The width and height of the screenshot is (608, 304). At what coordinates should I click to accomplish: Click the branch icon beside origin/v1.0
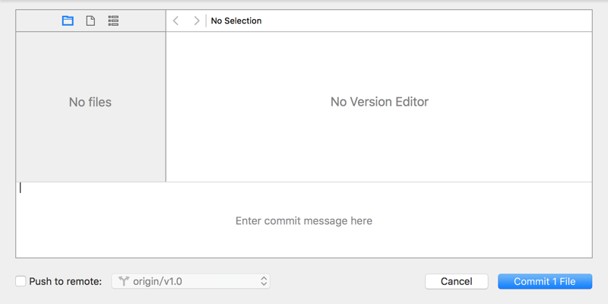124,281
